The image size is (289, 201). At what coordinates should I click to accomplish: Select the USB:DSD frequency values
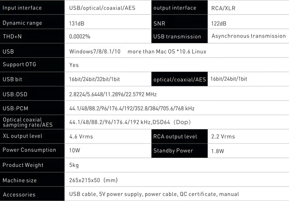(113, 94)
